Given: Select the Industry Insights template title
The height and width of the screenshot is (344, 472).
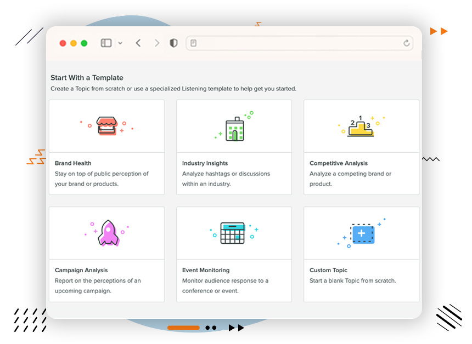Looking at the screenshot, I should coord(205,163).
